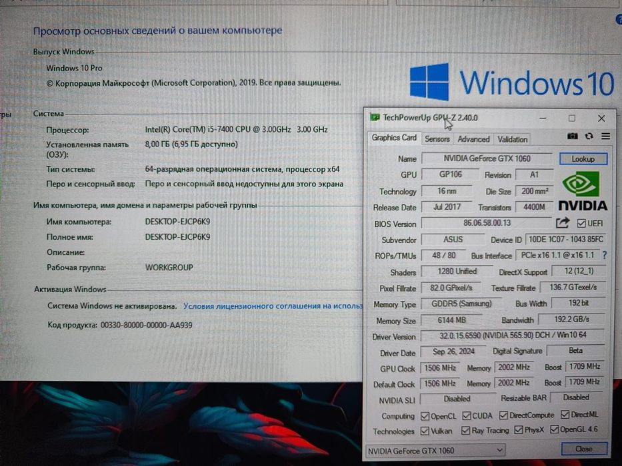Open the license agreement terms link
The height and width of the screenshot is (466, 622).
click(273, 306)
